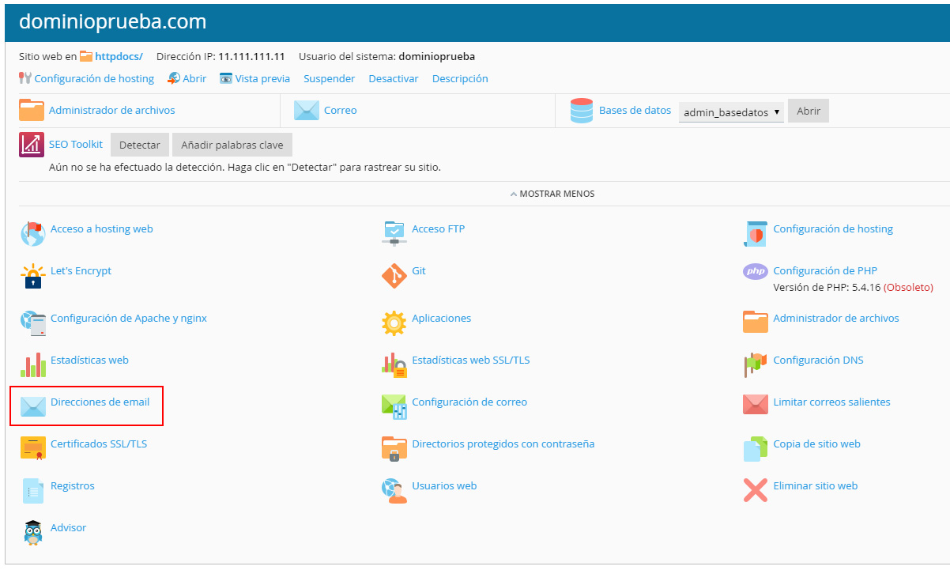Viewport: 950px width, 570px height.
Task: Open the admin_basedatos database dropdown
Action: (x=731, y=112)
